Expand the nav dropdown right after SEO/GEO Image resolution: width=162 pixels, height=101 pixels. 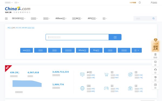click(x=34, y=18)
